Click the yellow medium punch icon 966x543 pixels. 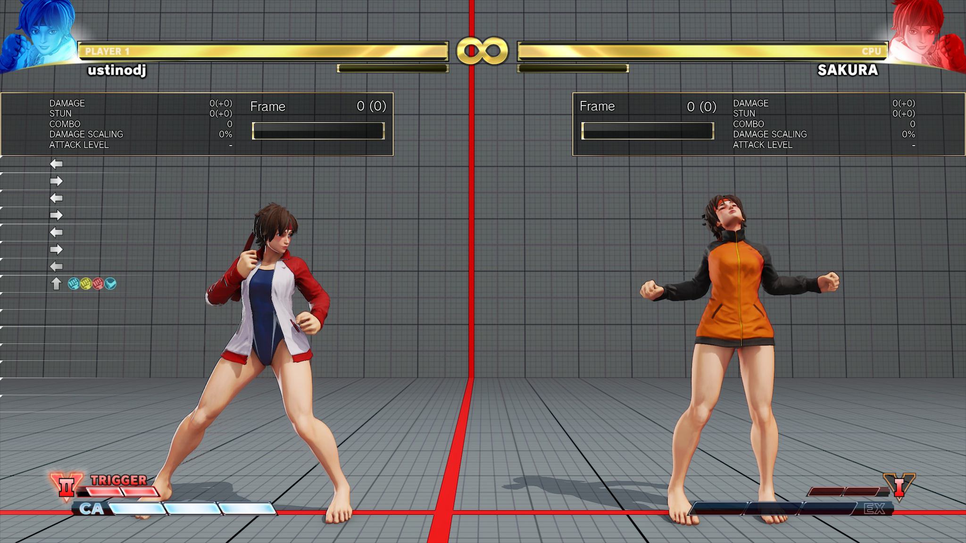tap(86, 283)
